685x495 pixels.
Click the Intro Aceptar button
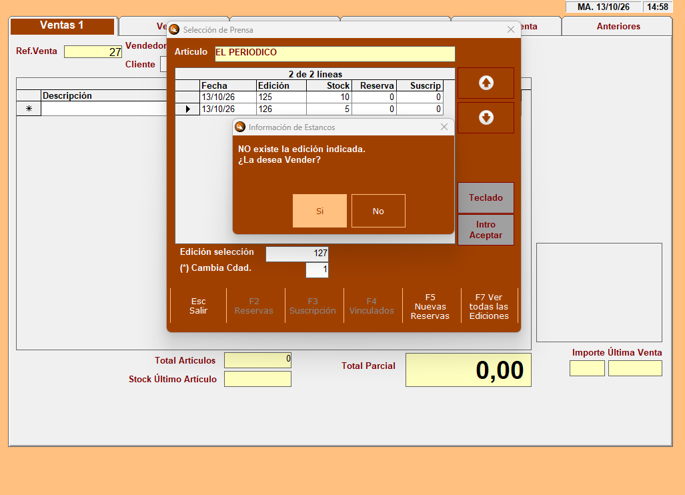tap(486, 229)
